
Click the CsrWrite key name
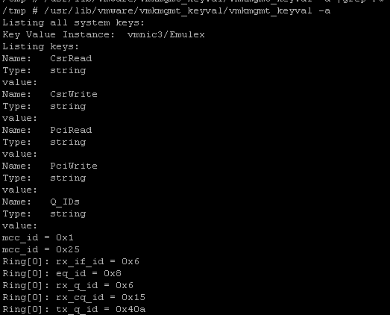coord(74,94)
